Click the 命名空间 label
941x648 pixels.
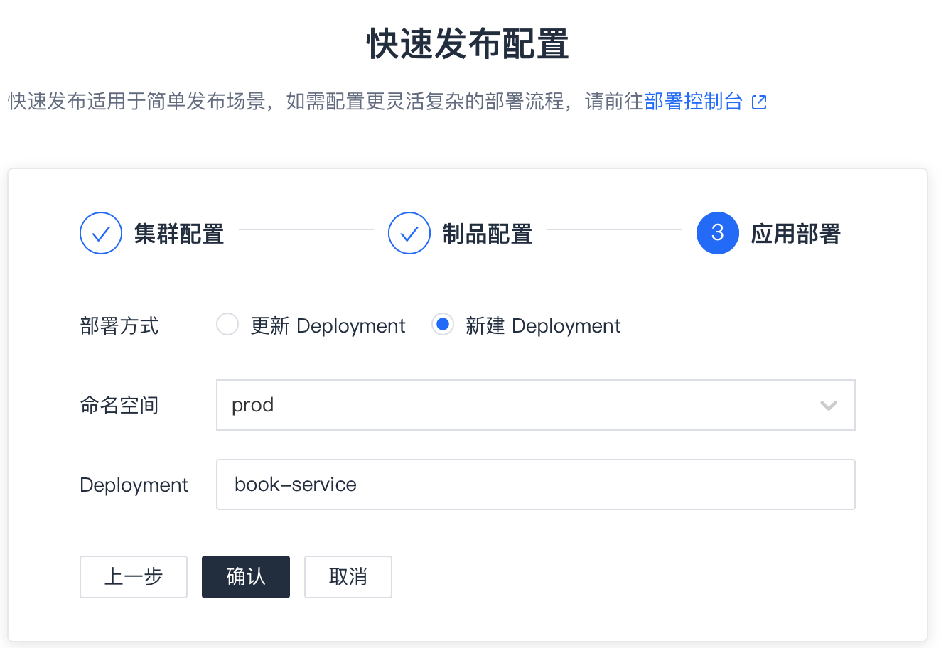(119, 406)
